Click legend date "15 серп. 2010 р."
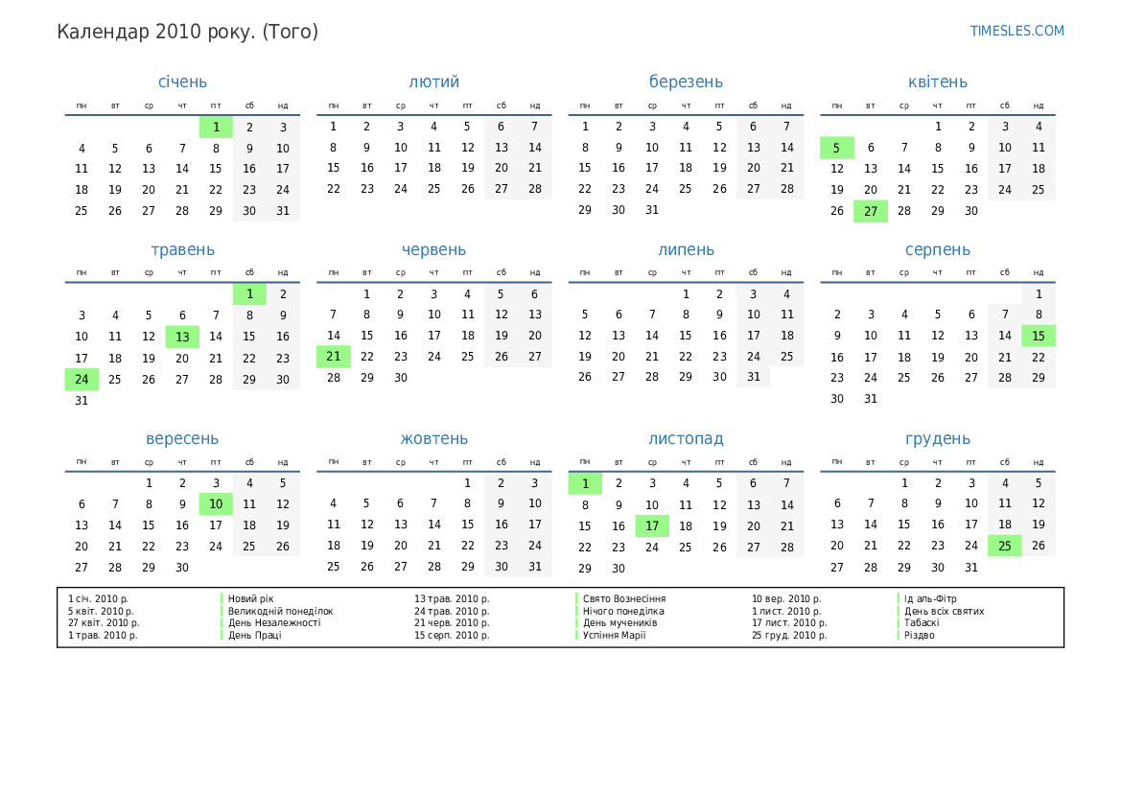 452,635
